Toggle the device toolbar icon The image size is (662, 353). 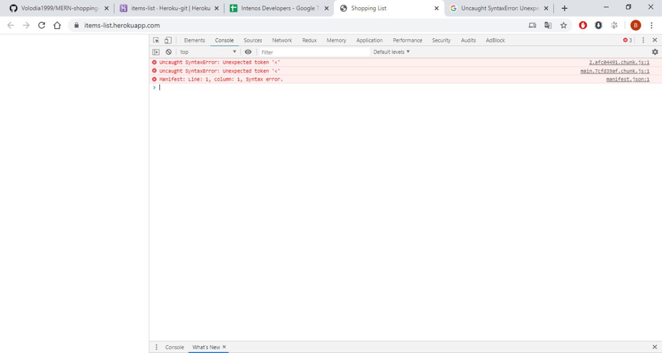[x=168, y=40]
